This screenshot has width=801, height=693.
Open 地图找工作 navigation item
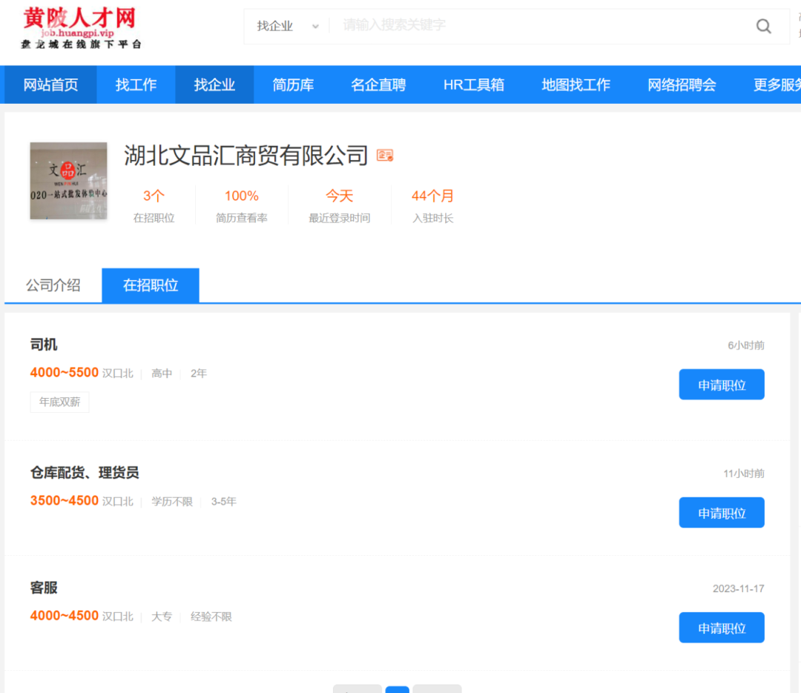click(576, 84)
